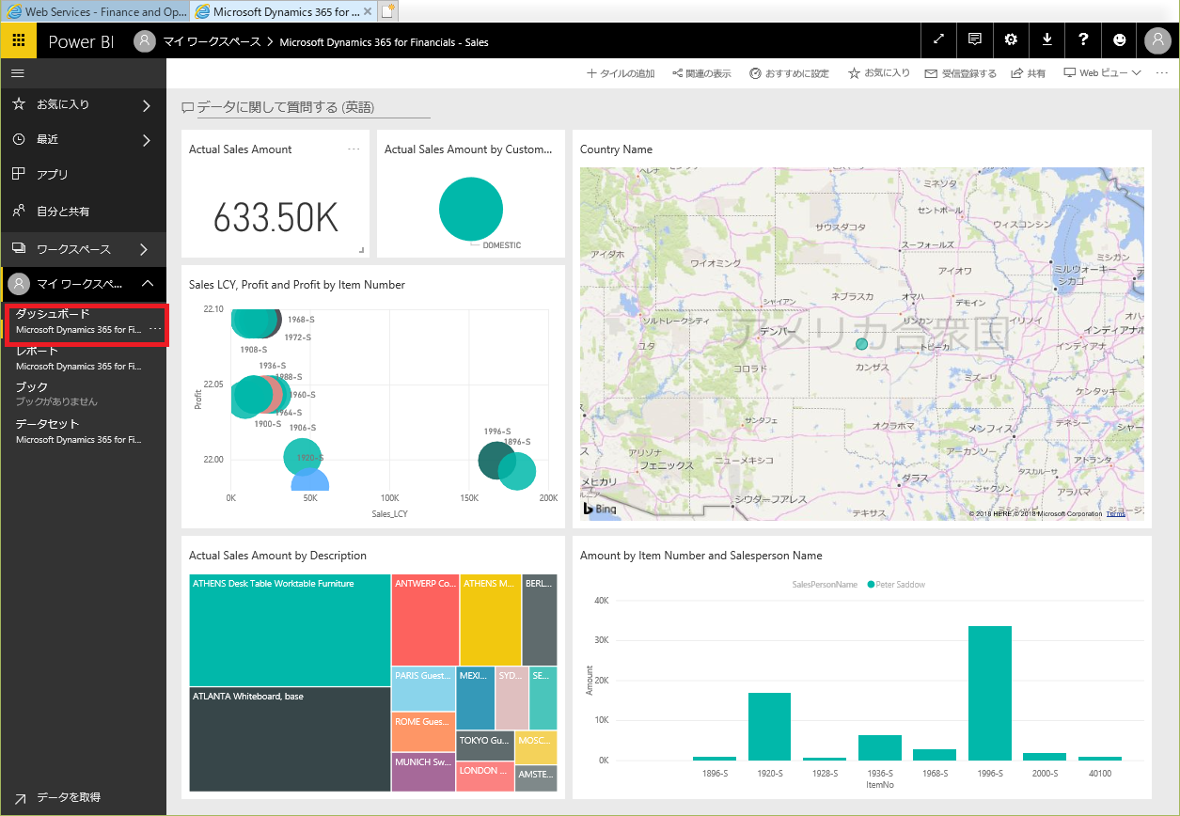This screenshot has width=1180, height=816.
Task: Click the download arrow icon
Action: click(1047, 40)
